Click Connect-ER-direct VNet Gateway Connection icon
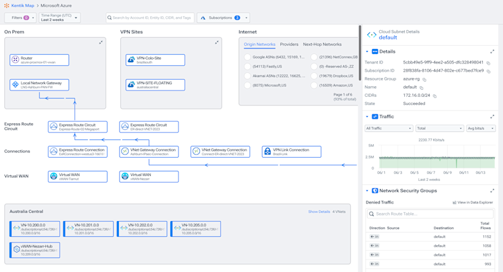Image resolution: width=503 pixels, height=272 pixels. click(x=196, y=151)
